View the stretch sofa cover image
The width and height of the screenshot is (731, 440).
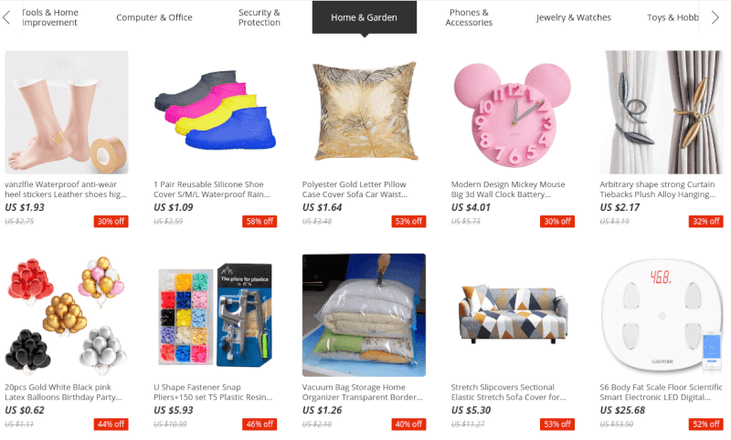pyautogui.click(x=513, y=315)
